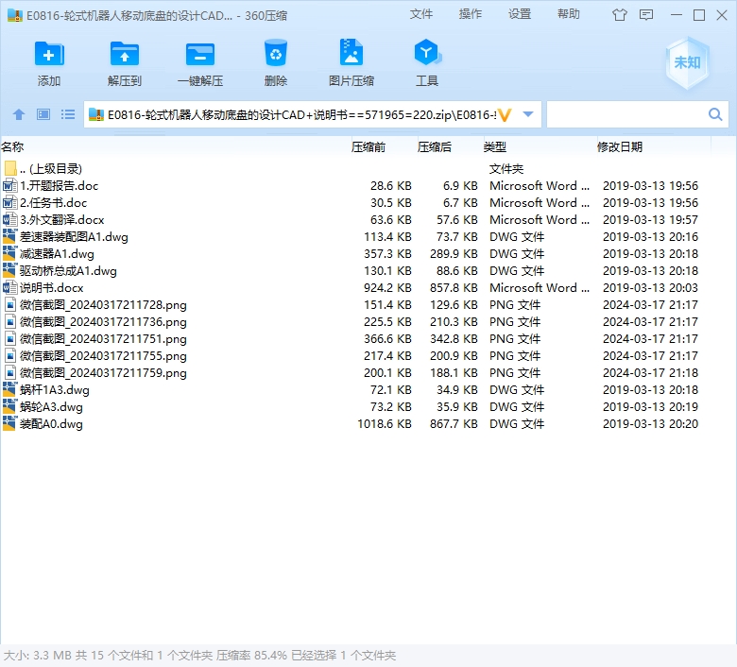This screenshot has width=737, height=667.
Task: Click the 解压到 (Extract to) icon
Action: point(125,54)
